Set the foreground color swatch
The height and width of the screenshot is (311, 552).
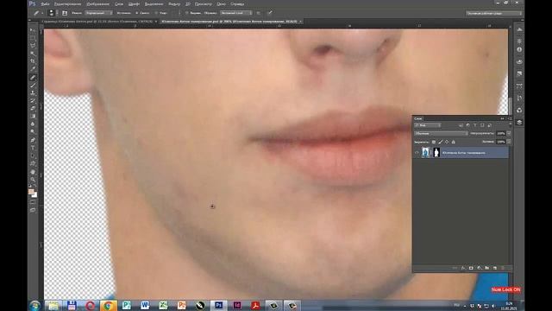tap(31, 192)
